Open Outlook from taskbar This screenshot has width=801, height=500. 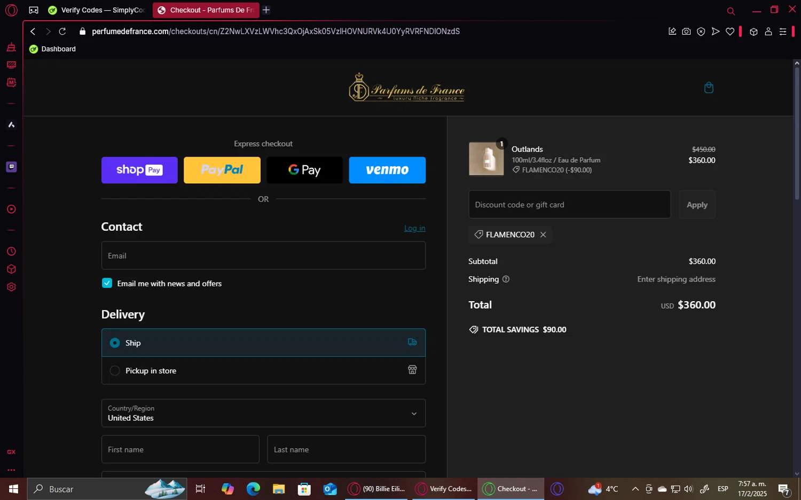[330, 489]
